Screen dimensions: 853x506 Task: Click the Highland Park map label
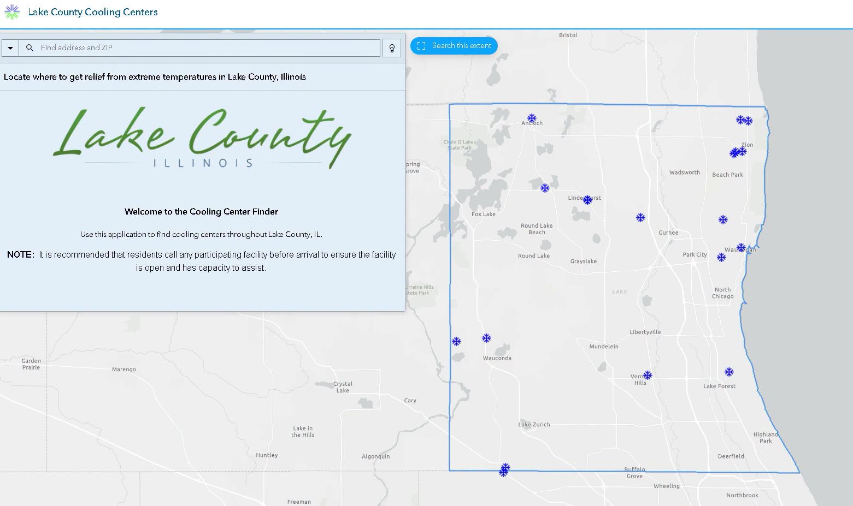pyautogui.click(x=766, y=438)
